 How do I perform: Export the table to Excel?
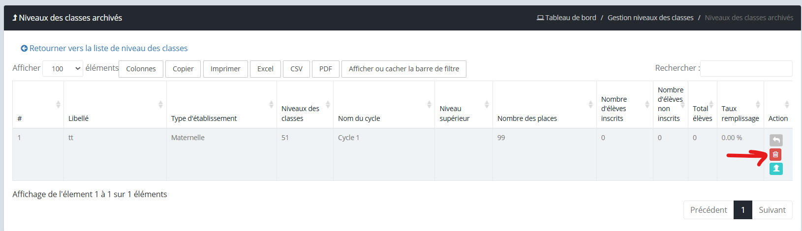point(265,69)
